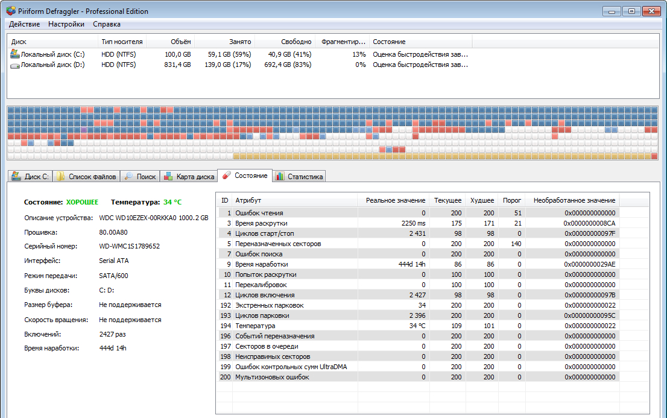Select the Циклов старт/стоп row

pyautogui.click(x=419, y=233)
